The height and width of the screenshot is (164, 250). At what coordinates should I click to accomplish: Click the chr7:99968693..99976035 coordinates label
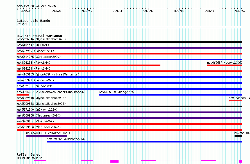pos(36,6)
